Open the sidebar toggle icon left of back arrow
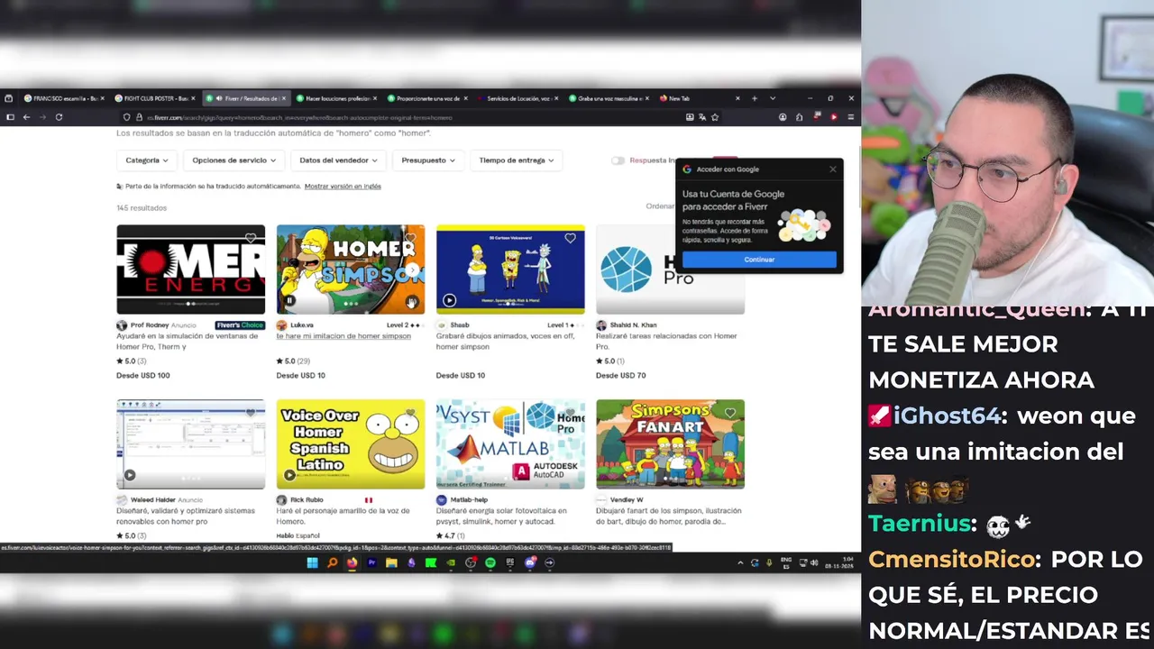This screenshot has width=1154, height=649. [10, 117]
